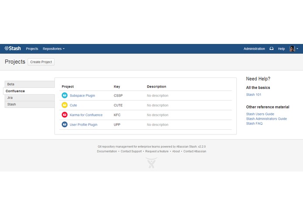Select the Beta category tab
303x215 pixels.
(30, 84)
